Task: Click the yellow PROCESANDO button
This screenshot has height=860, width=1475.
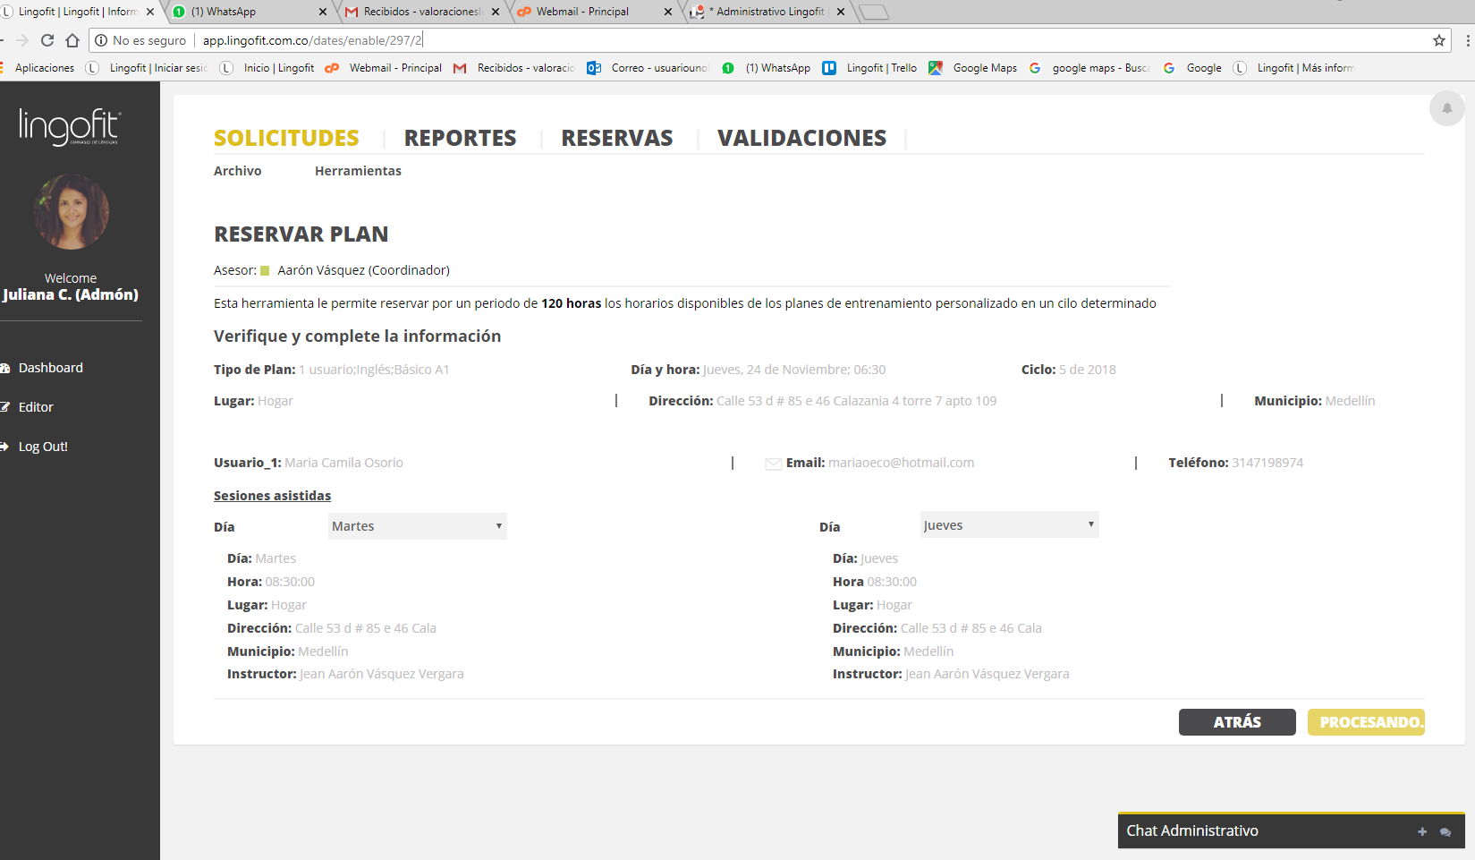Action: (1366, 722)
